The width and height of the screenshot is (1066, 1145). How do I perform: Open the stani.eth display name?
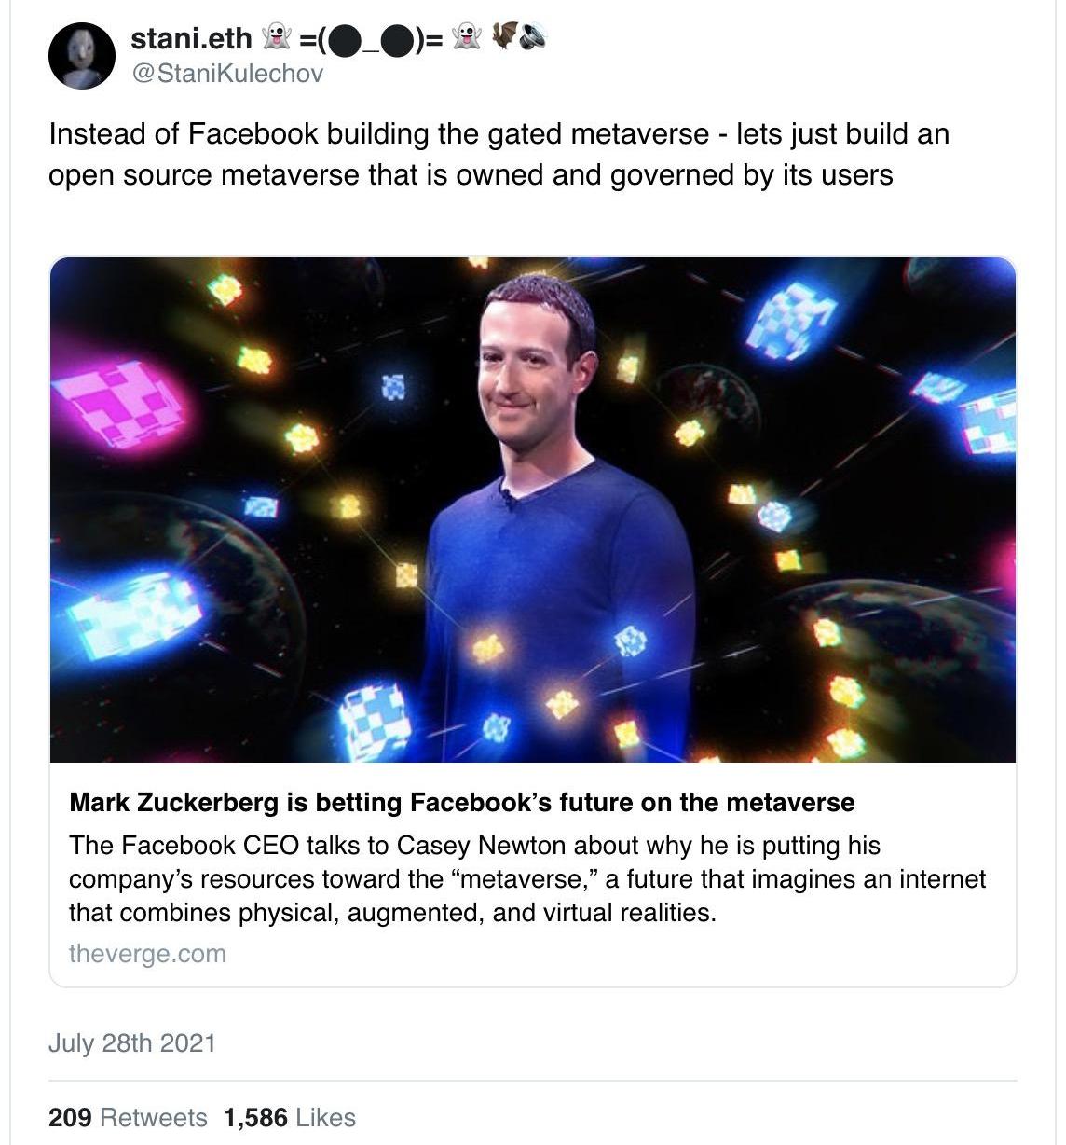point(191,38)
